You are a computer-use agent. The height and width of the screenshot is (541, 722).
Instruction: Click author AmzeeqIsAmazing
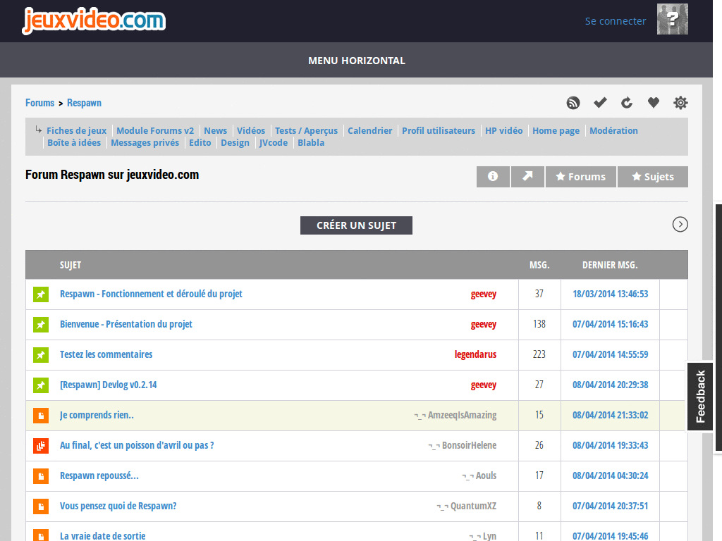tap(462, 415)
